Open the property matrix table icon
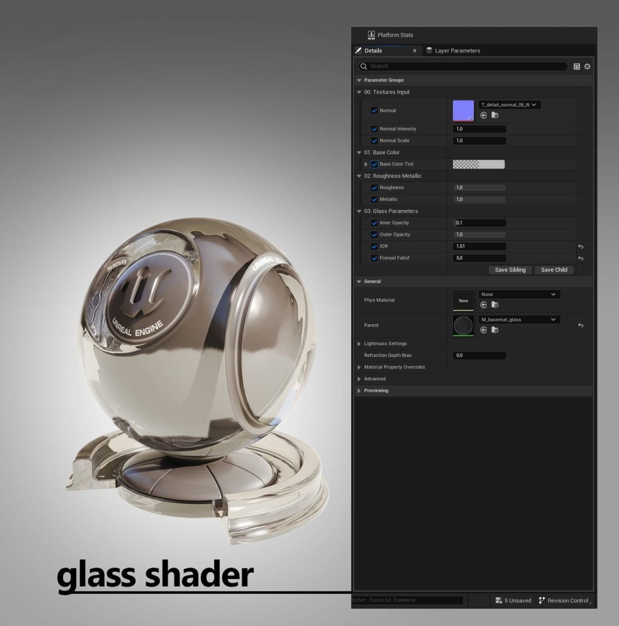This screenshot has height=626, width=619. coord(577,66)
